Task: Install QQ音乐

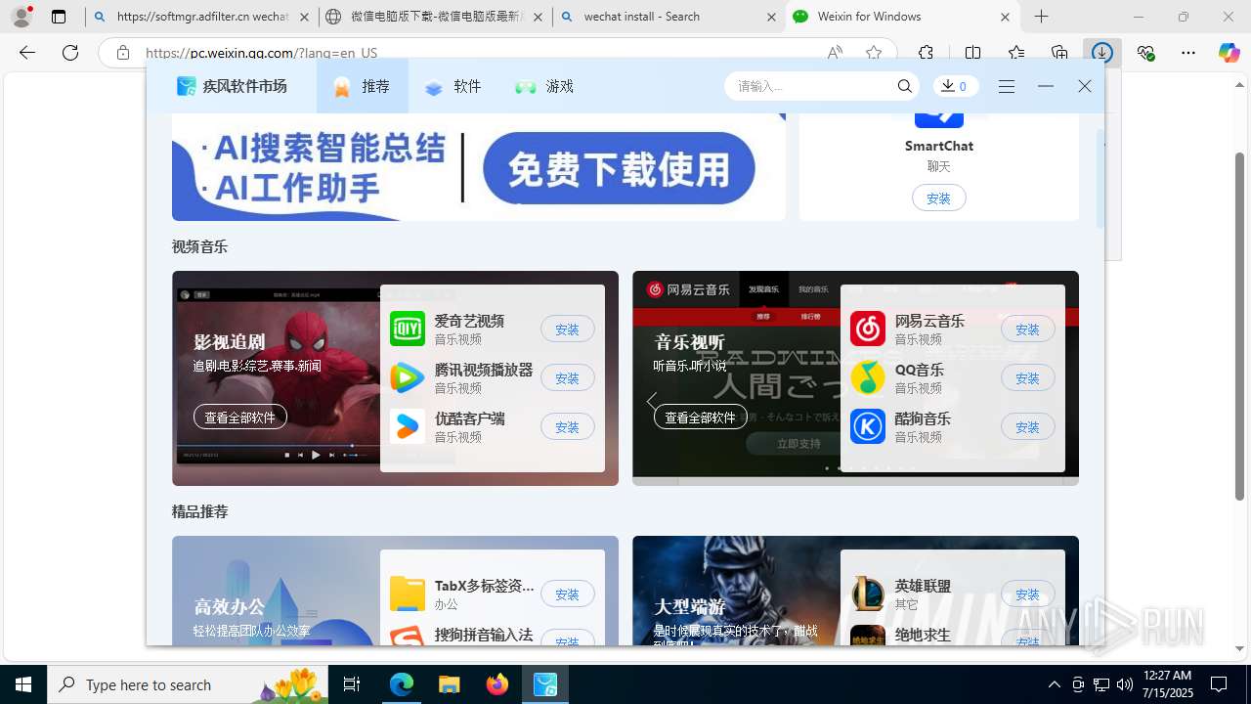Action: (1028, 378)
